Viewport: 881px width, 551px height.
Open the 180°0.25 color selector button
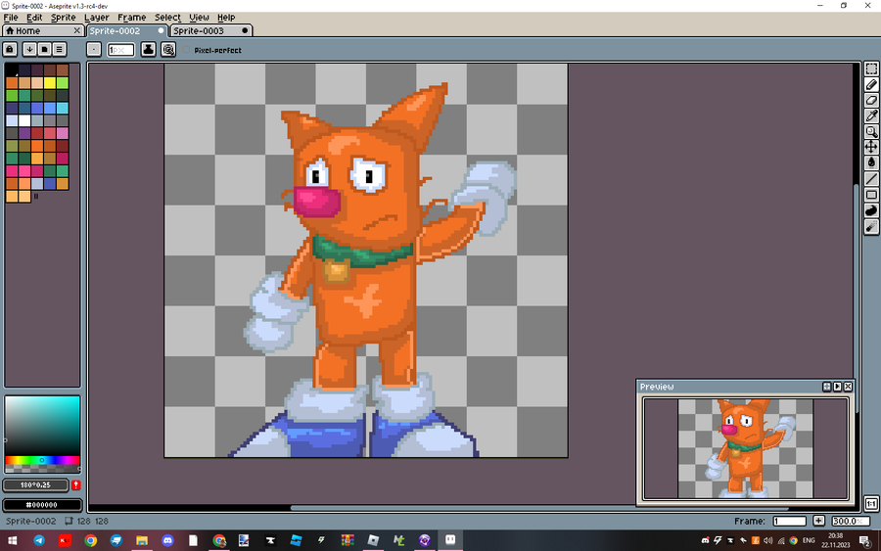tap(35, 484)
